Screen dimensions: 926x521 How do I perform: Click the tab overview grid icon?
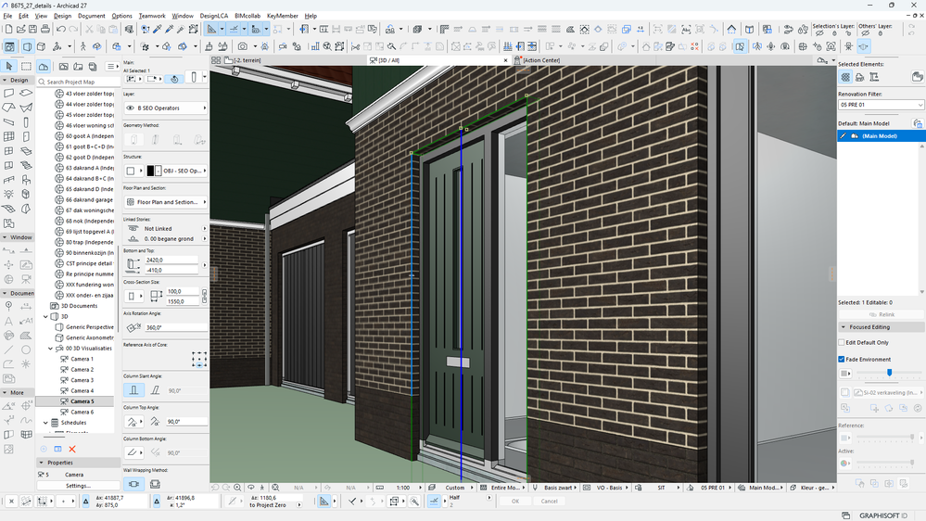tap(216, 60)
